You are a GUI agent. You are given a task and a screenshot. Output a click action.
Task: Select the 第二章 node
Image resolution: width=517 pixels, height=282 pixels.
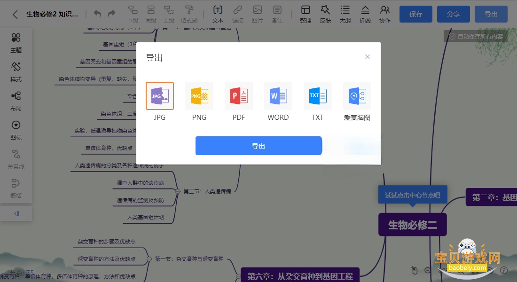pos(491,197)
